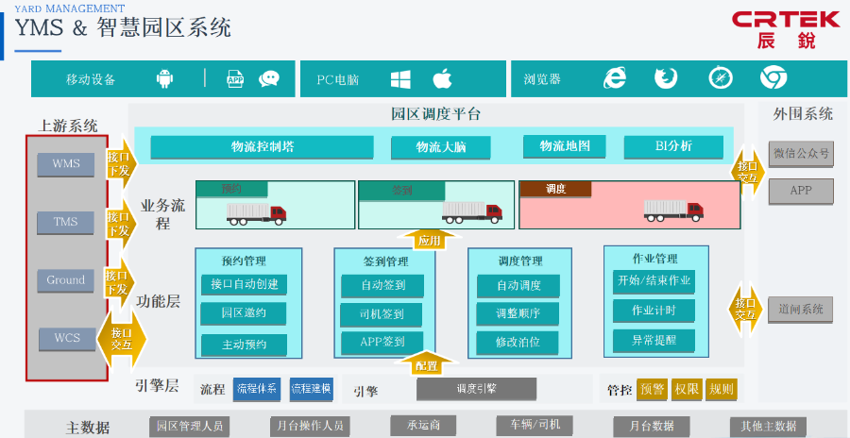Viewport: 850px width, 438px height.
Task: Click the 异常提醒 function button
Action: point(654,341)
